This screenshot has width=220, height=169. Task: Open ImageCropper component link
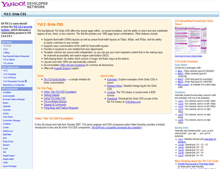tap(9, 156)
